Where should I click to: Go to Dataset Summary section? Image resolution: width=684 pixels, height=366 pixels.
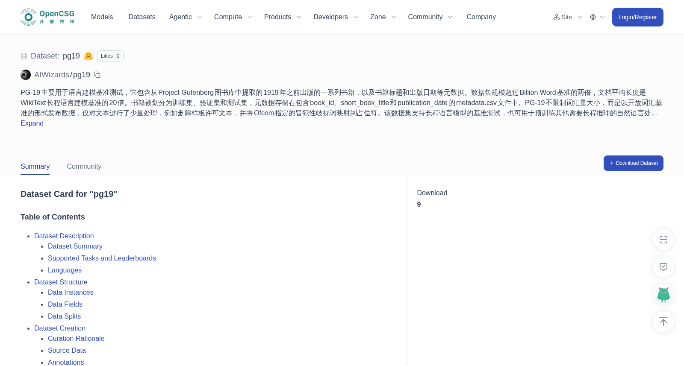click(75, 246)
